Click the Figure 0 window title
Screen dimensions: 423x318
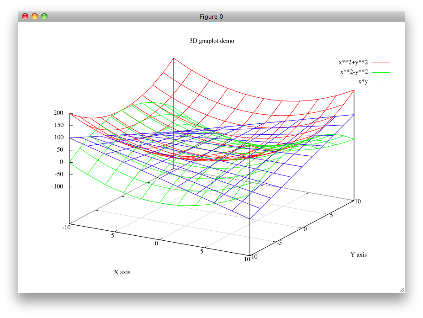tap(211, 17)
